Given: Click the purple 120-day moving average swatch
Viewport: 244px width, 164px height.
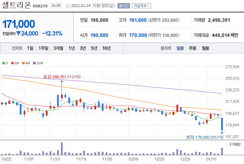Looking at the screenshot, I should tap(35, 63).
